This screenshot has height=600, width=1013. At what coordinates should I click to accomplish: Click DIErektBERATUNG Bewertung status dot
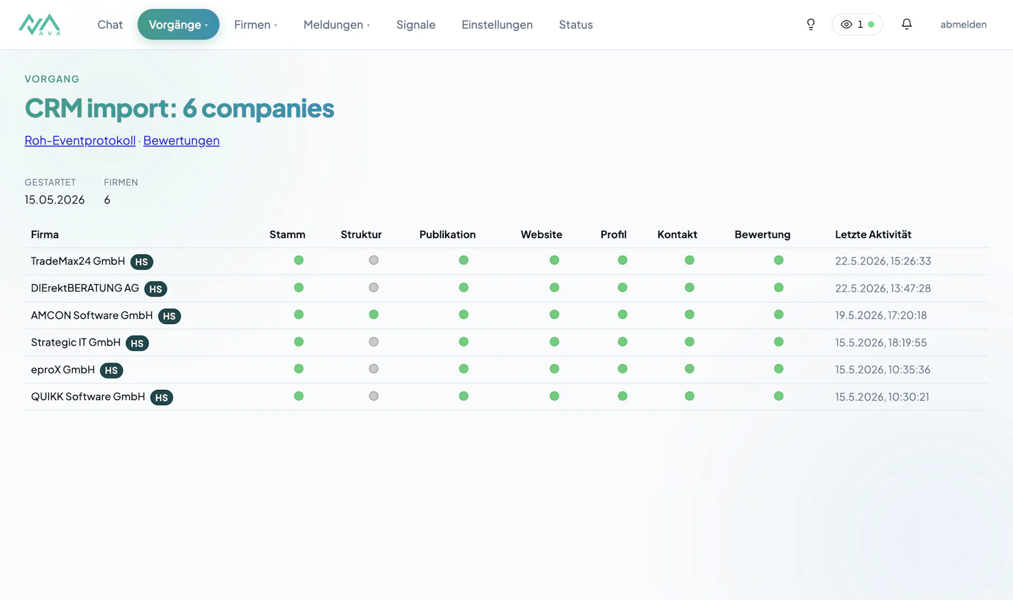[779, 287]
